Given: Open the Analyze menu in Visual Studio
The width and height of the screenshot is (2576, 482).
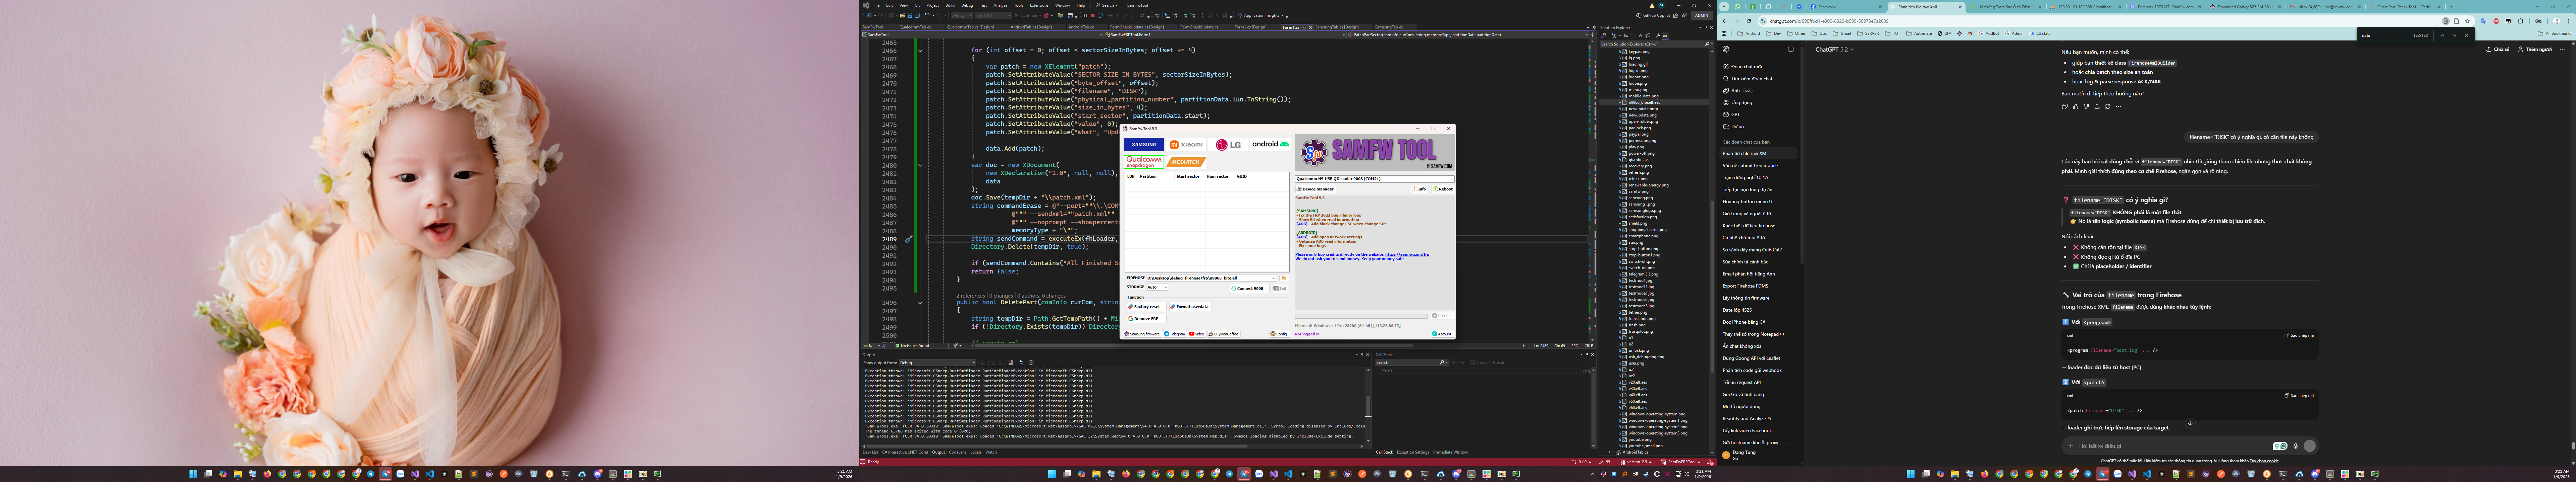Looking at the screenshot, I should coord(1000,5).
